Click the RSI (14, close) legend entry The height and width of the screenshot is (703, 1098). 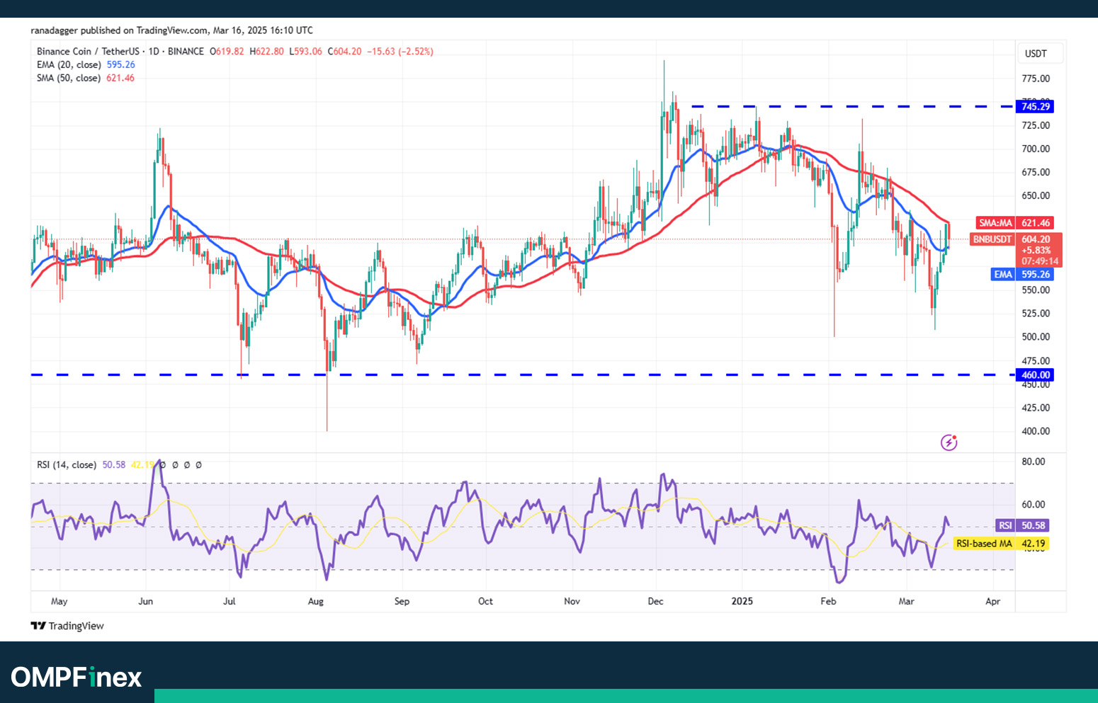pos(67,465)
